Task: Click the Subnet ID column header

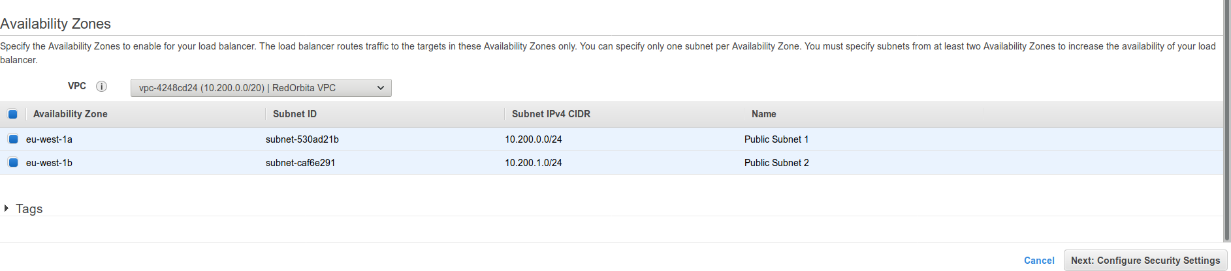Action: point(295,114)
